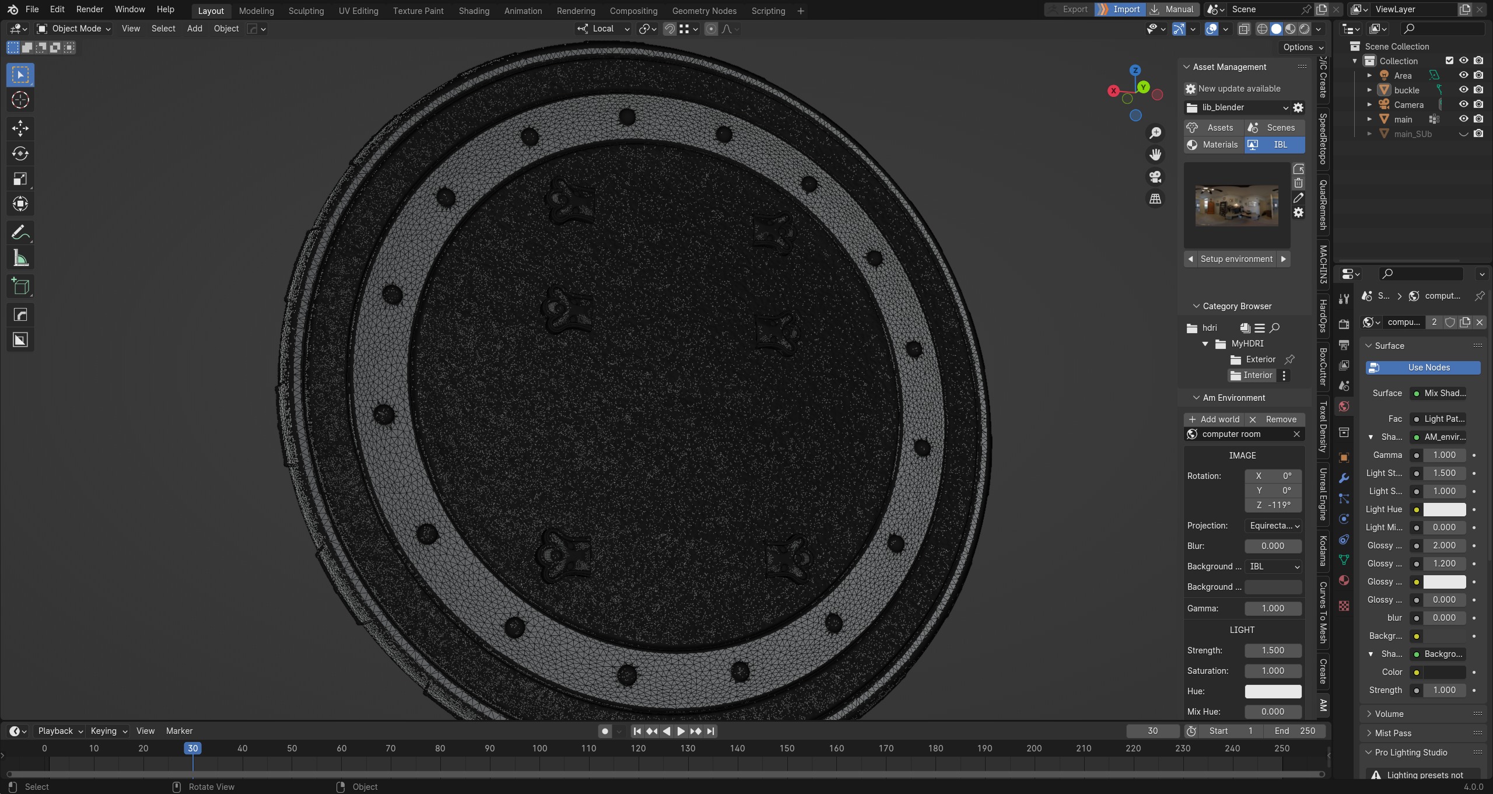The image size is (1493, 794).
Task: Open Material properties tab icon
Action: click(x=1344, y=580)
